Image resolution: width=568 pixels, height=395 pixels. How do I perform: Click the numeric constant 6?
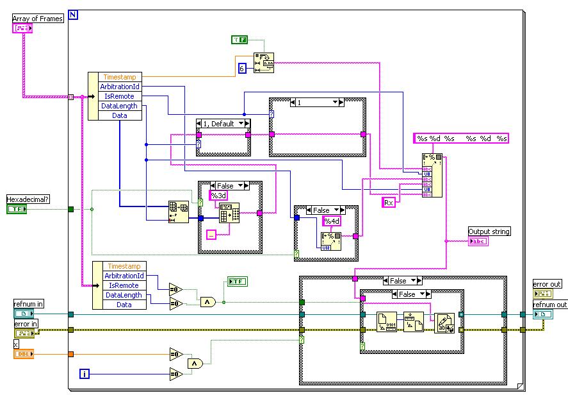(x=242, y=68)
